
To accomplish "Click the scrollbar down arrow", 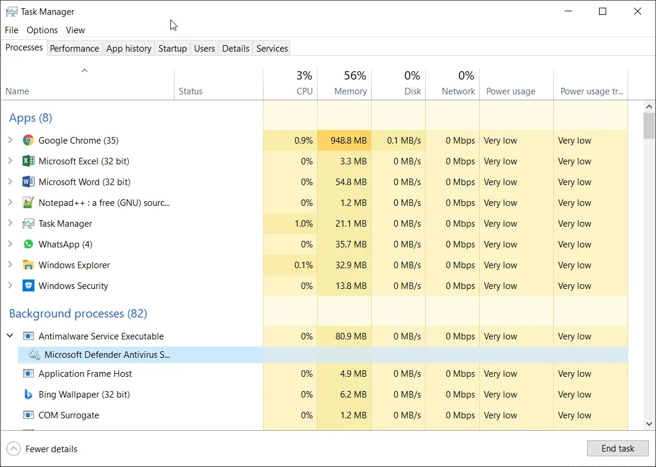I will [x=649, y=424].
